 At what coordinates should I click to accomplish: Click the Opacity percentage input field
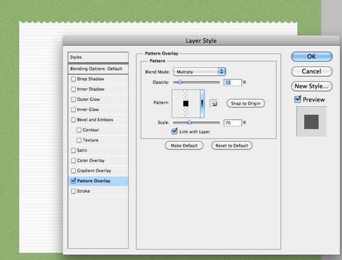pyautogui.click(x=233, y=83)
